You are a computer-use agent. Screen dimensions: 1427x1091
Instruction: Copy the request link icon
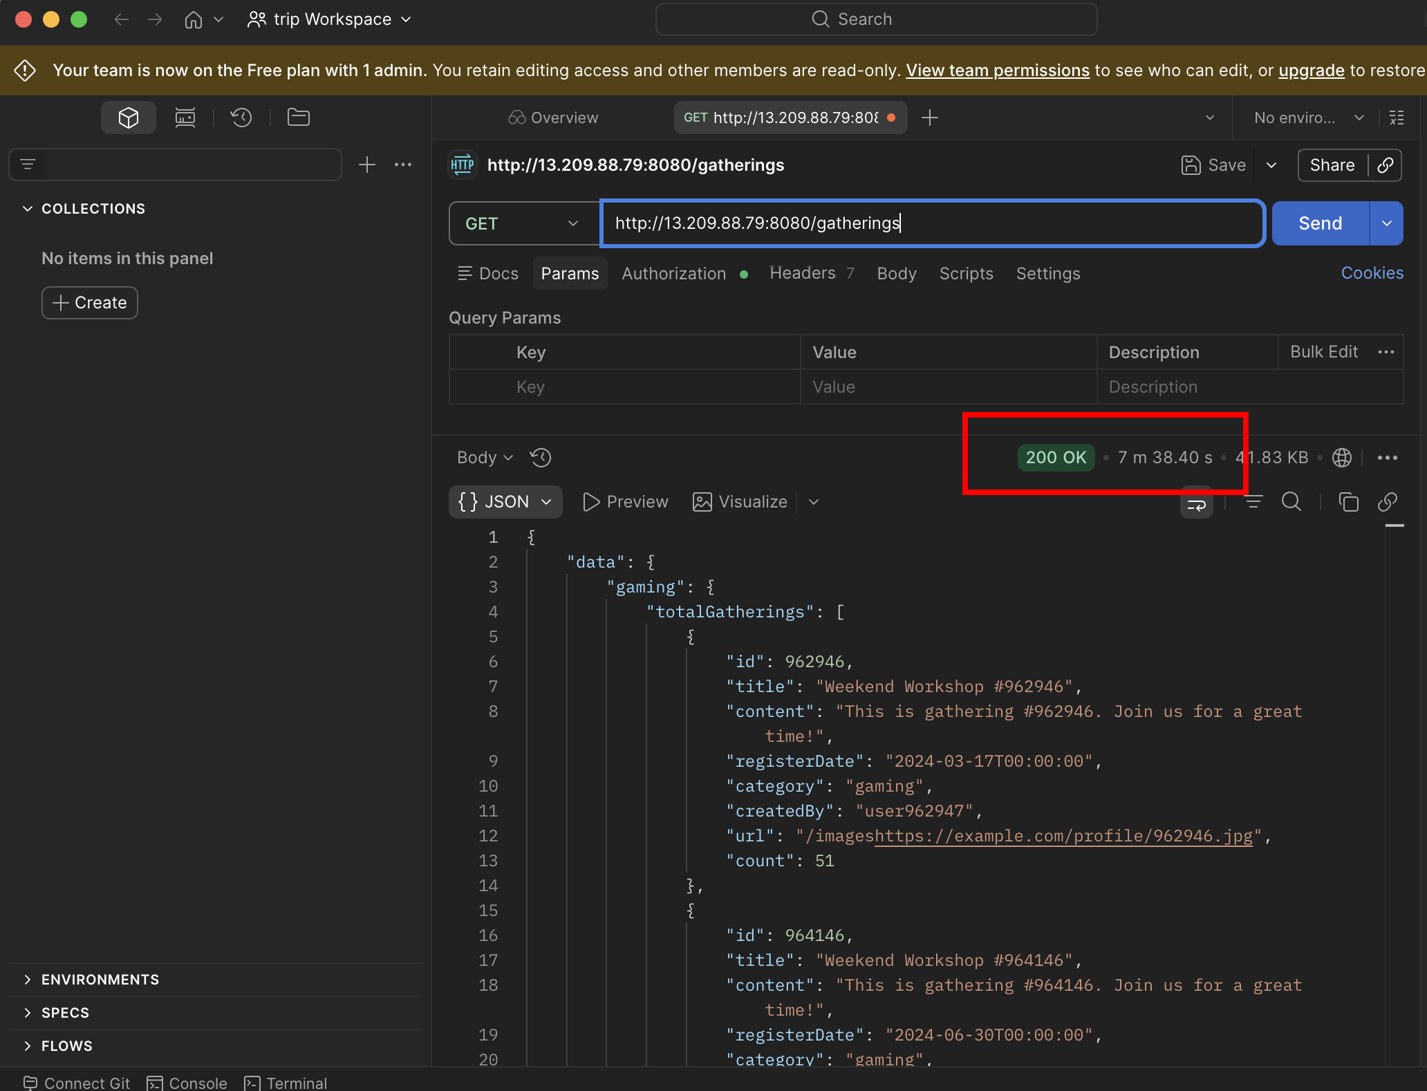[1386, 165]
